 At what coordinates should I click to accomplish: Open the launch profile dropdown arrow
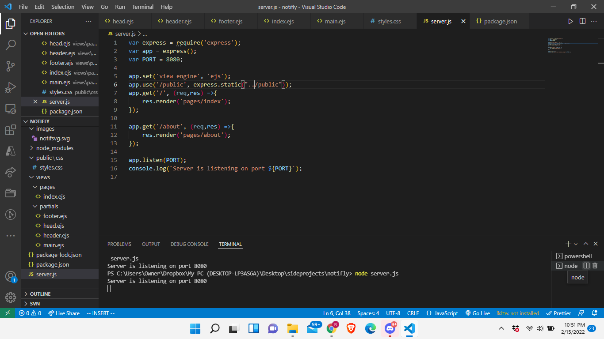(x=576, y=244)
